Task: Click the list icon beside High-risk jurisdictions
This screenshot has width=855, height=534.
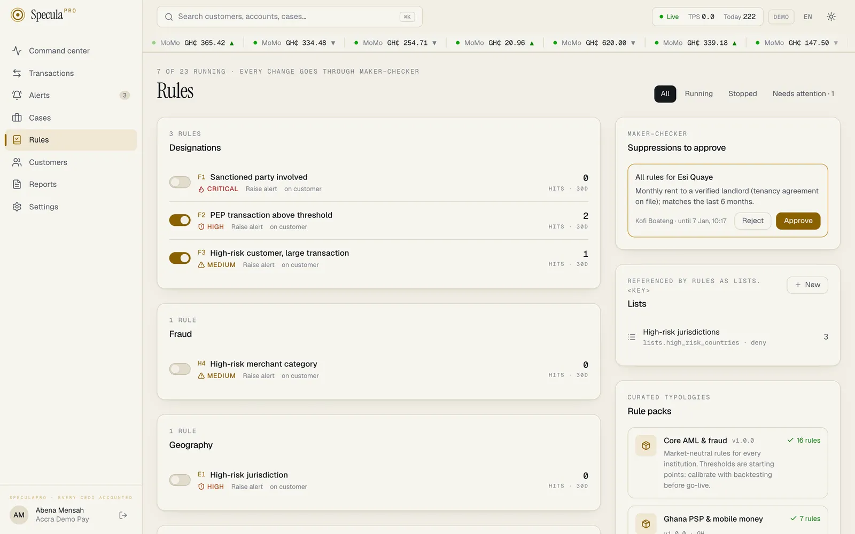Action: click(x=632, y=337)
